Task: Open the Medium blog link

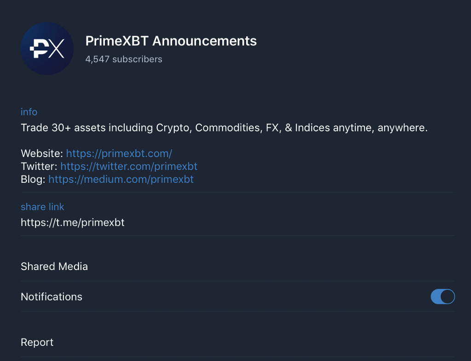Action: pyautogui.click(x=121, y=179)
